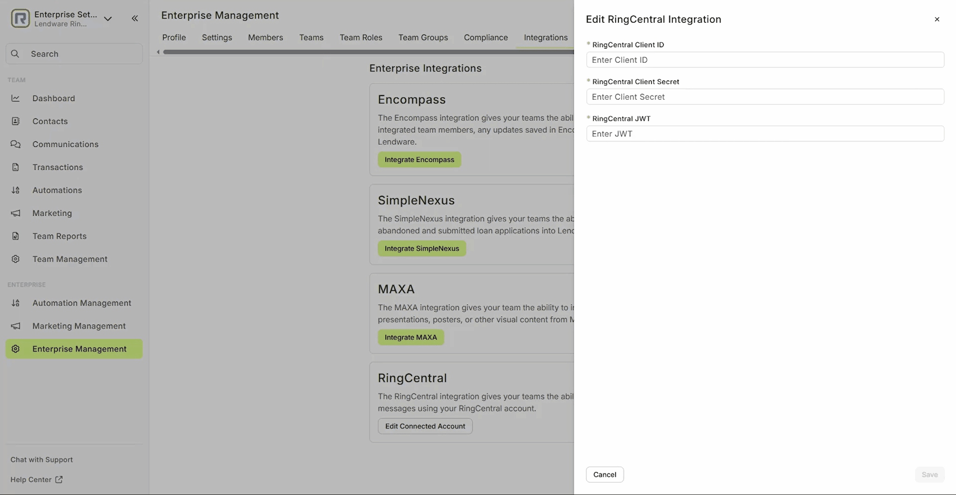
Task: Click the Automation Management icon
Action: click(16, 303)
